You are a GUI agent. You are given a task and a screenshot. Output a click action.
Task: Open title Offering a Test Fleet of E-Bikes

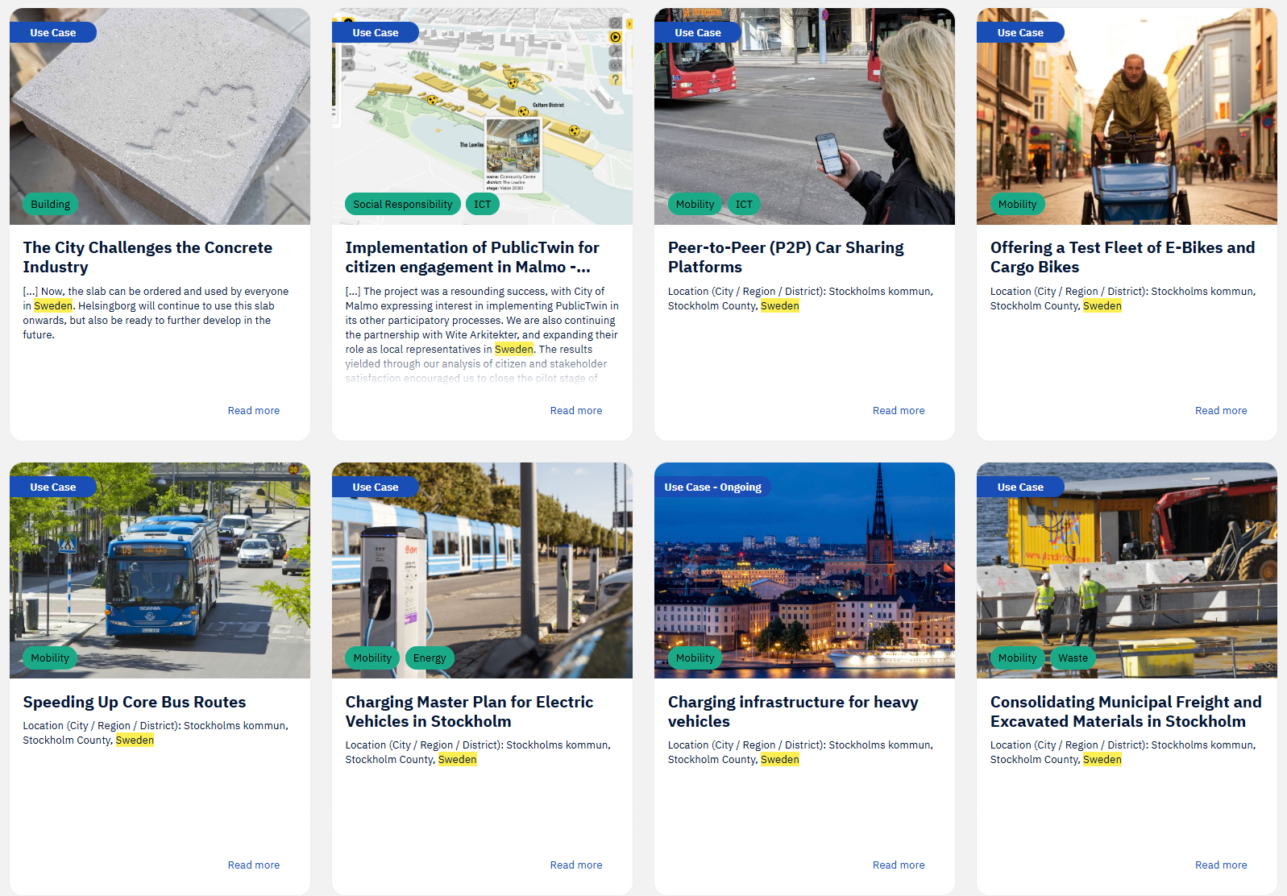click(1123, 257)
